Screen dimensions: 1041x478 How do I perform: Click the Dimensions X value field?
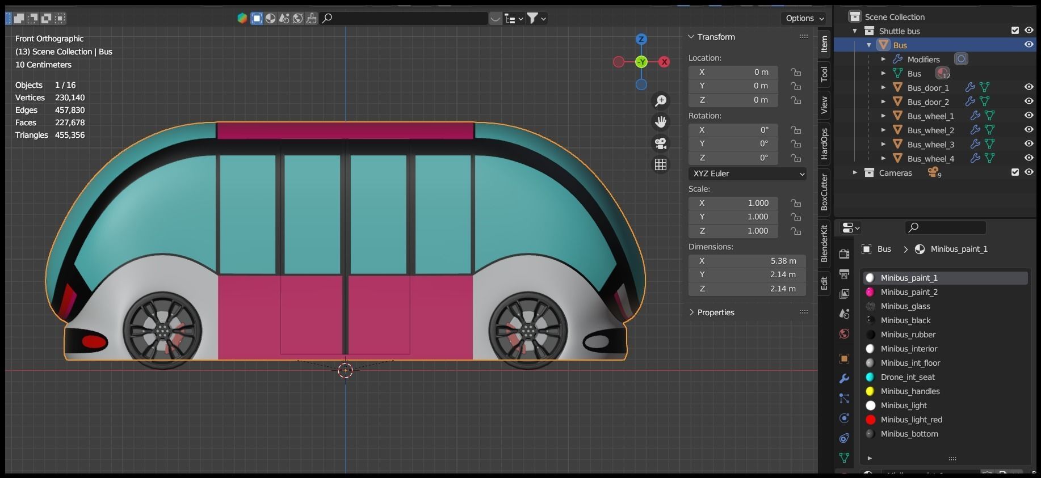747,261
